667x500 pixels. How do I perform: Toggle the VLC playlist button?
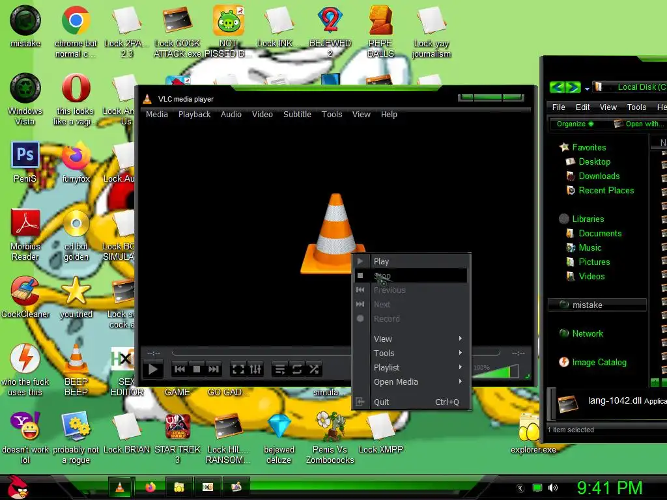[280, 369]
